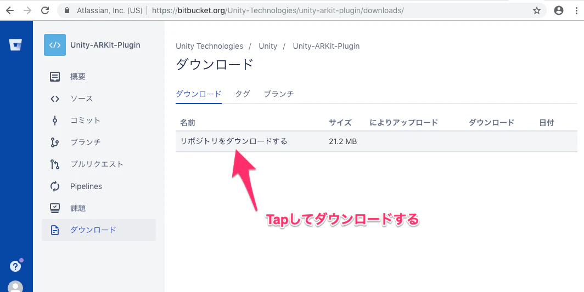Select ダウンロード in the sidebar menu

[99, 230]
